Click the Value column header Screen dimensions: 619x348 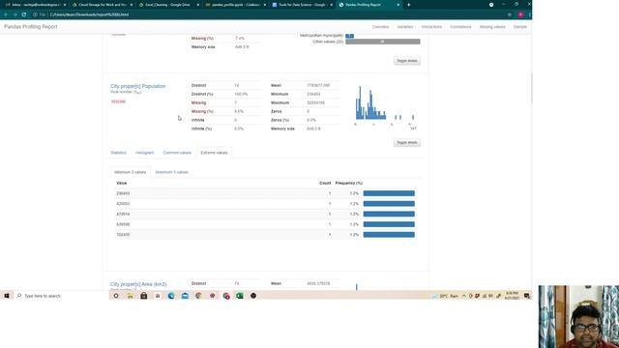click(122, 183)
